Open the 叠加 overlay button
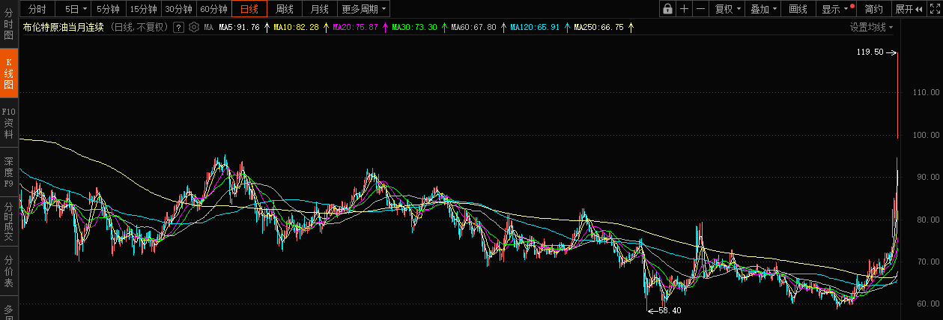 point(763,9)
